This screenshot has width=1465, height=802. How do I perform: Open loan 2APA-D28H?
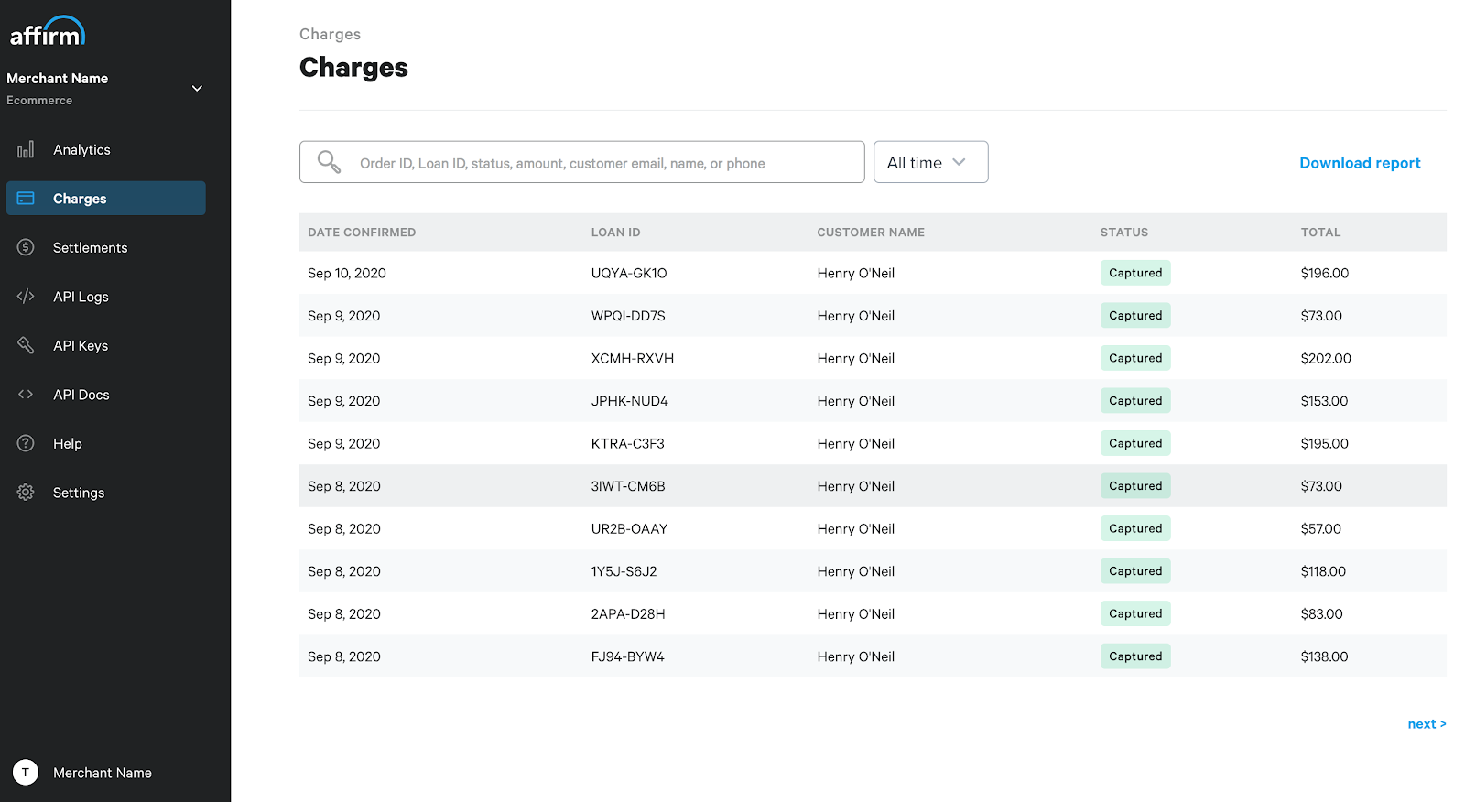628,613
